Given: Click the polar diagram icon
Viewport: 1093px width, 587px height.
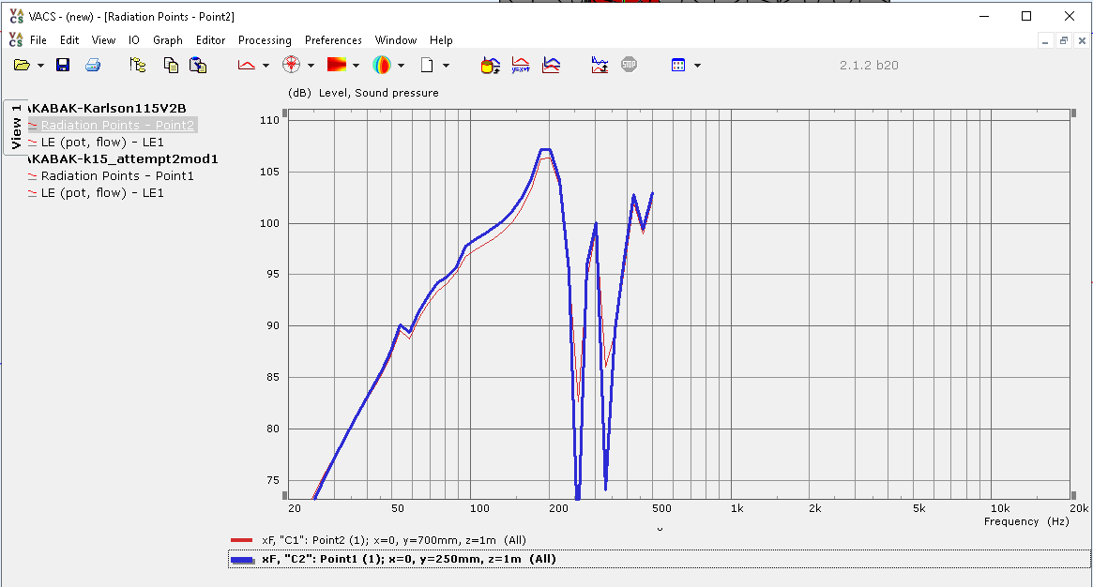Looking at the screenshot, I should [x=292, y=65].
